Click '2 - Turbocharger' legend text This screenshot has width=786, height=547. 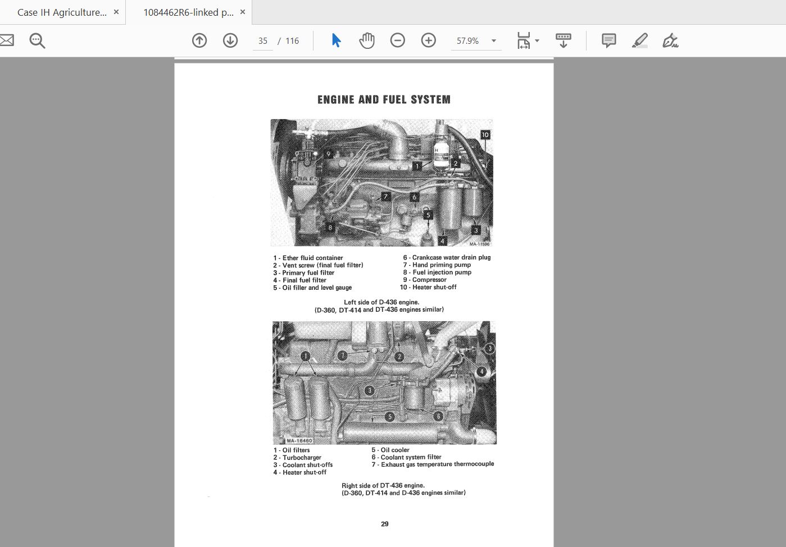click(x=297, y=457)
